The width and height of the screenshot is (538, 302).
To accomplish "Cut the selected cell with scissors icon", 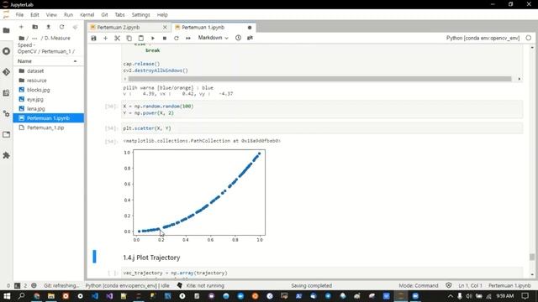I will (x=117, y=38).
